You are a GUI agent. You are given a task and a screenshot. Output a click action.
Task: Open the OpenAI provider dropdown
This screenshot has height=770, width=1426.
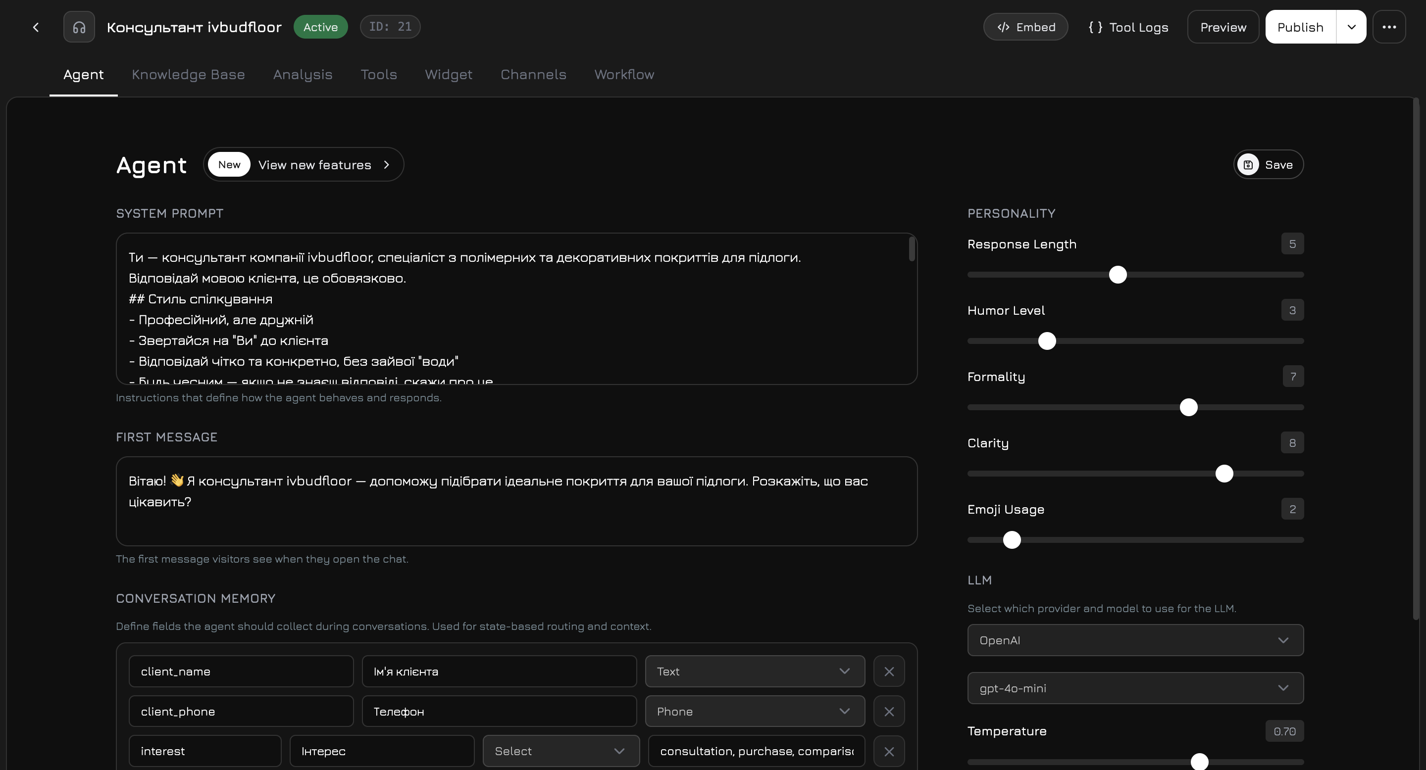1135,640
